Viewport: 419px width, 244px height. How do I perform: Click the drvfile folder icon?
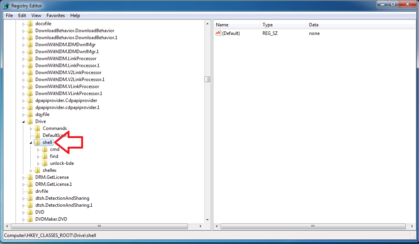[x=30, y=191]
